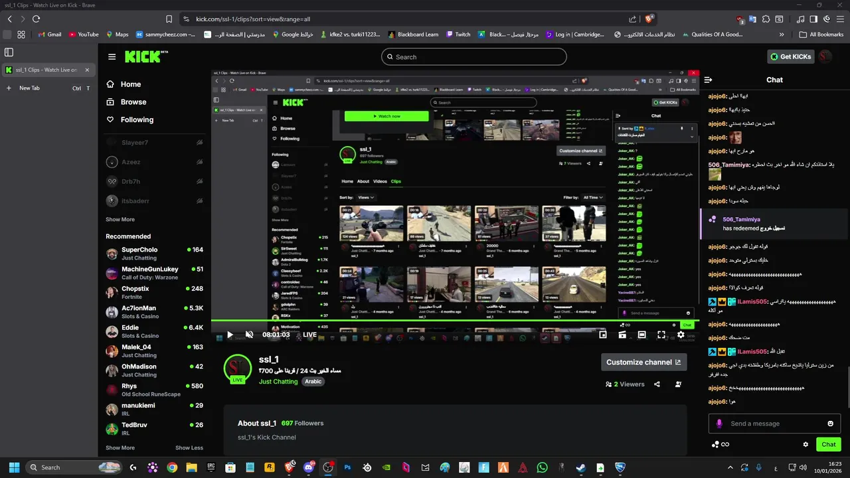Open WhatsApp from taskbar
This screenshot has width=850, height=478.
tap(542, 467)
